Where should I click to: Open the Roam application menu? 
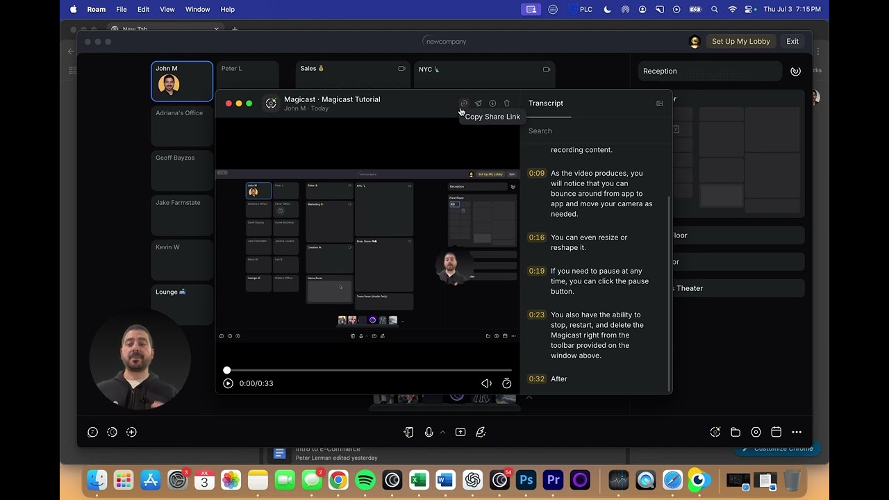click(96, 10)
